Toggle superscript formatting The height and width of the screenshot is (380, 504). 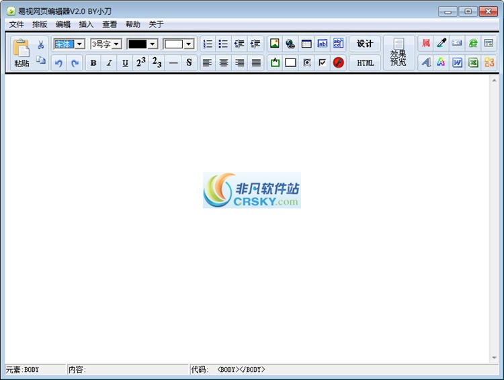pyautogui.click(x=141, y=62)
